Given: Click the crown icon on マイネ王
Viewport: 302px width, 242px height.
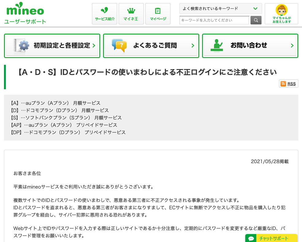Looking at the screenshot, I should tap(131, 11).
